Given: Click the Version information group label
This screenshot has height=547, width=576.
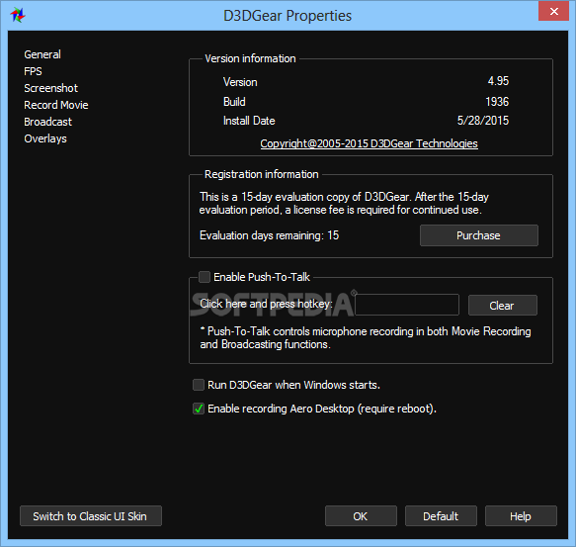Looking at the screenshot, I should pyautogui.click(x=250, y=58).
